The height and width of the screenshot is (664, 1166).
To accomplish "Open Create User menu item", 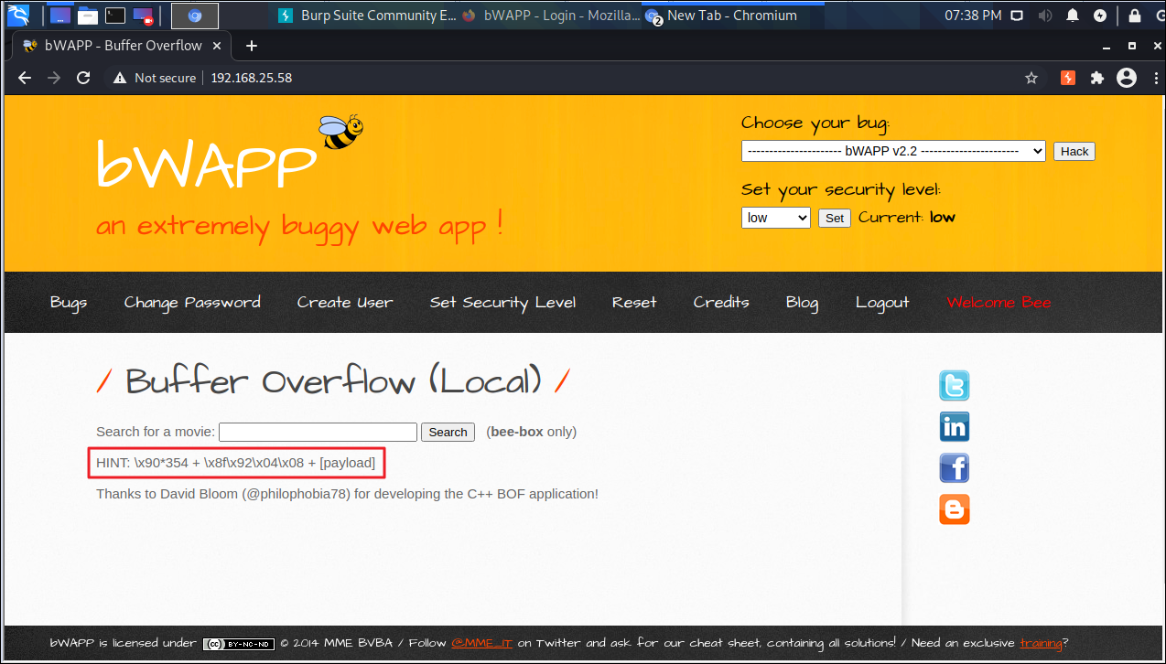I will [x=345, y=303].
